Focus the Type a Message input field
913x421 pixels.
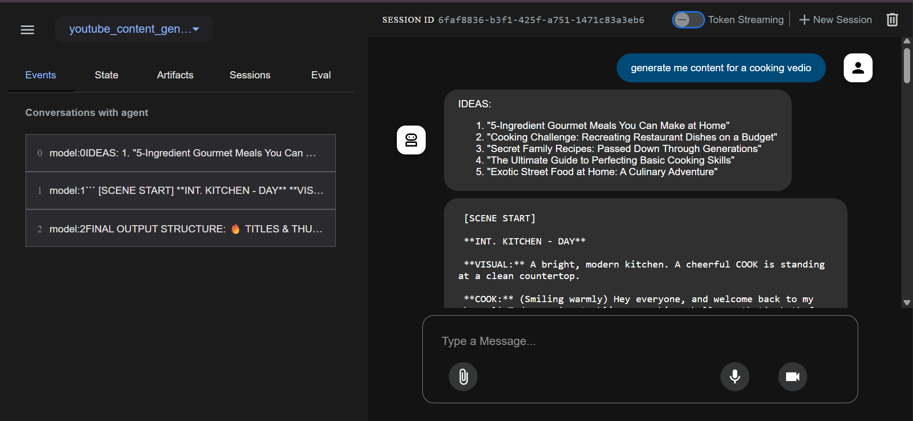click(x=640, y=341)
